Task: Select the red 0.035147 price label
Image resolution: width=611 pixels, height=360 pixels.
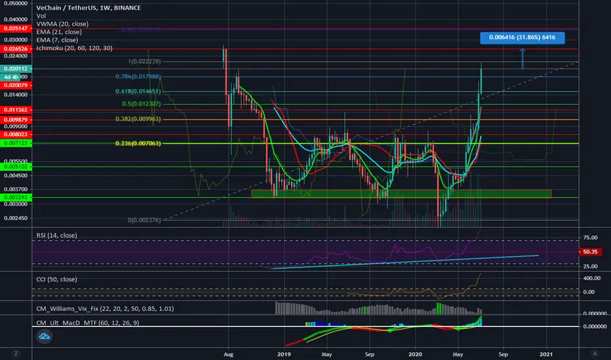Action: 16,28
